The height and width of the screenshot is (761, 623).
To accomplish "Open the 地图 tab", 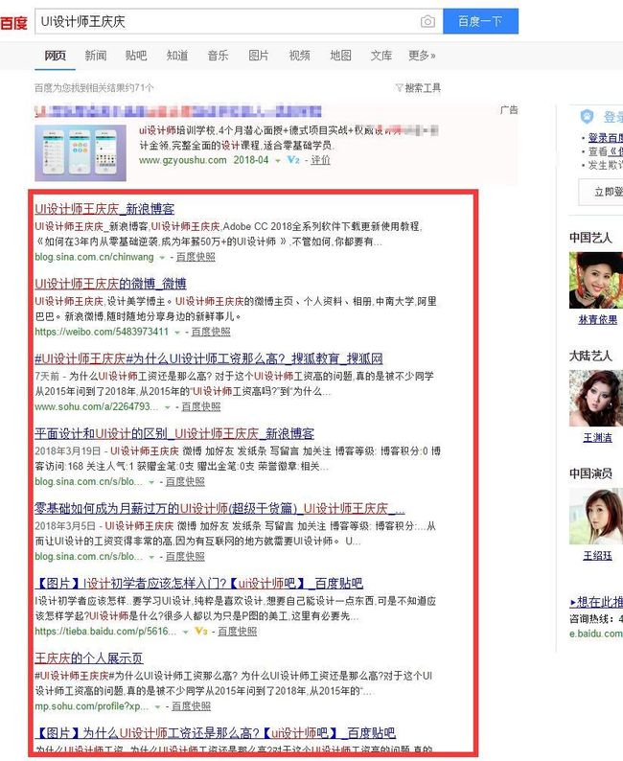I will (x=340, y=56).
